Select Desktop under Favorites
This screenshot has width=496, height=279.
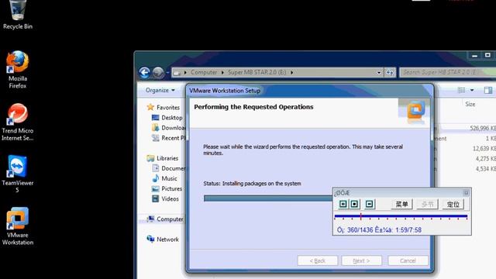(x=172, y=118)
